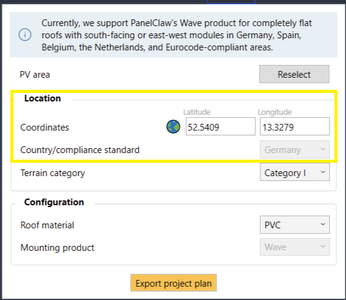Click the chevron arrow on PVC combo box
Viewport: 346px width, 300px height.
[x=323, y=225]
